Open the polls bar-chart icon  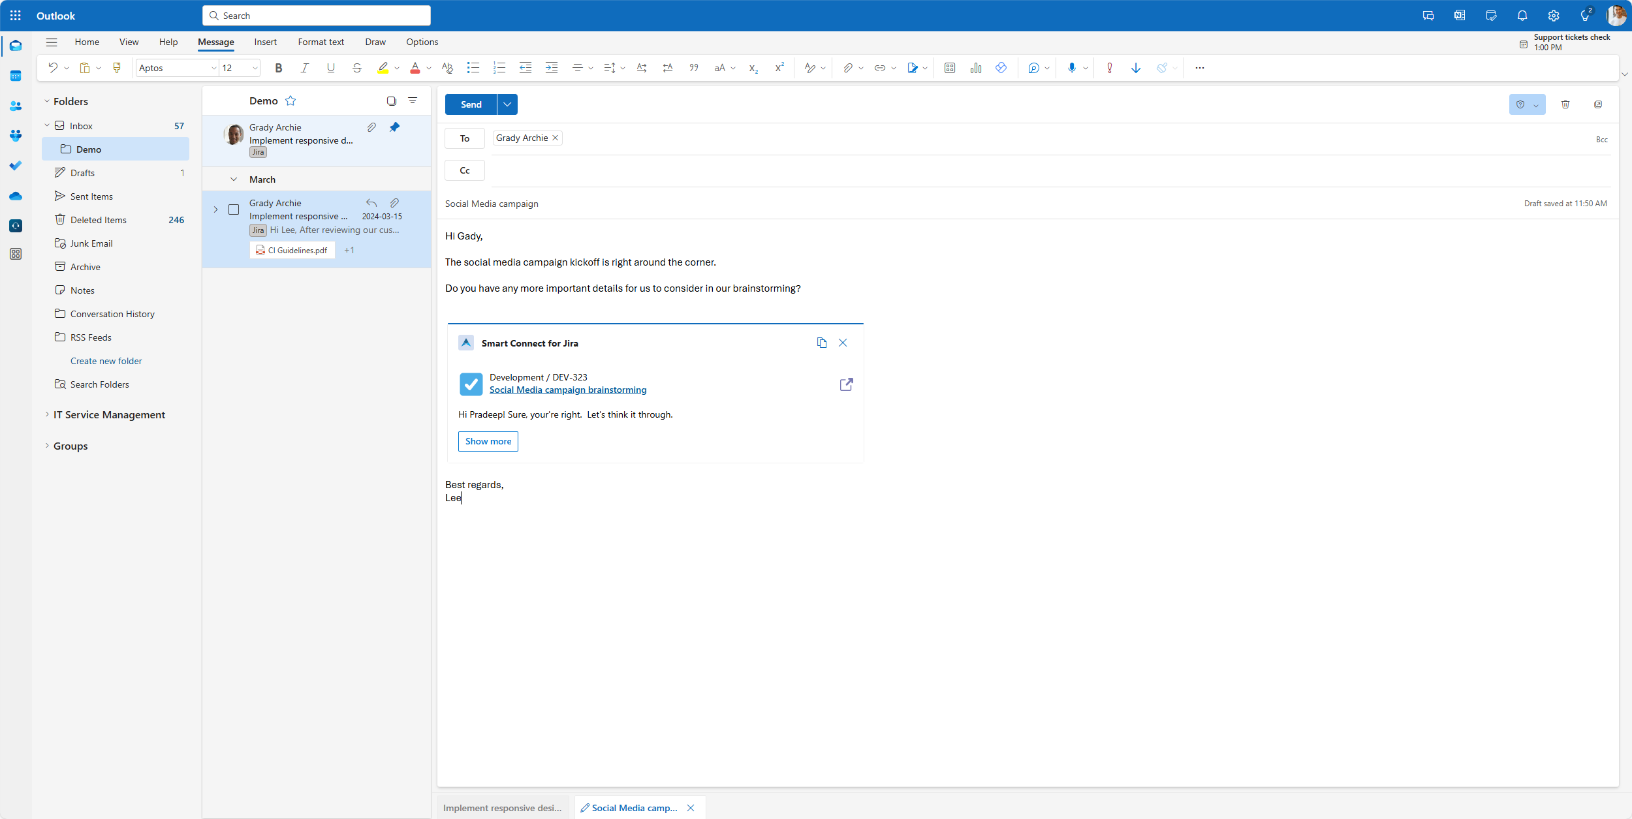pos(976,68)
